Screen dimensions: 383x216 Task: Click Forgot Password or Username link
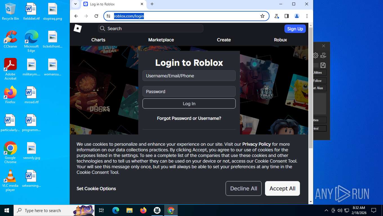click(x=189, y=118)
